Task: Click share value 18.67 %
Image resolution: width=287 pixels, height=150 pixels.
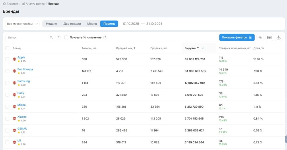Action: click(259, 59)
